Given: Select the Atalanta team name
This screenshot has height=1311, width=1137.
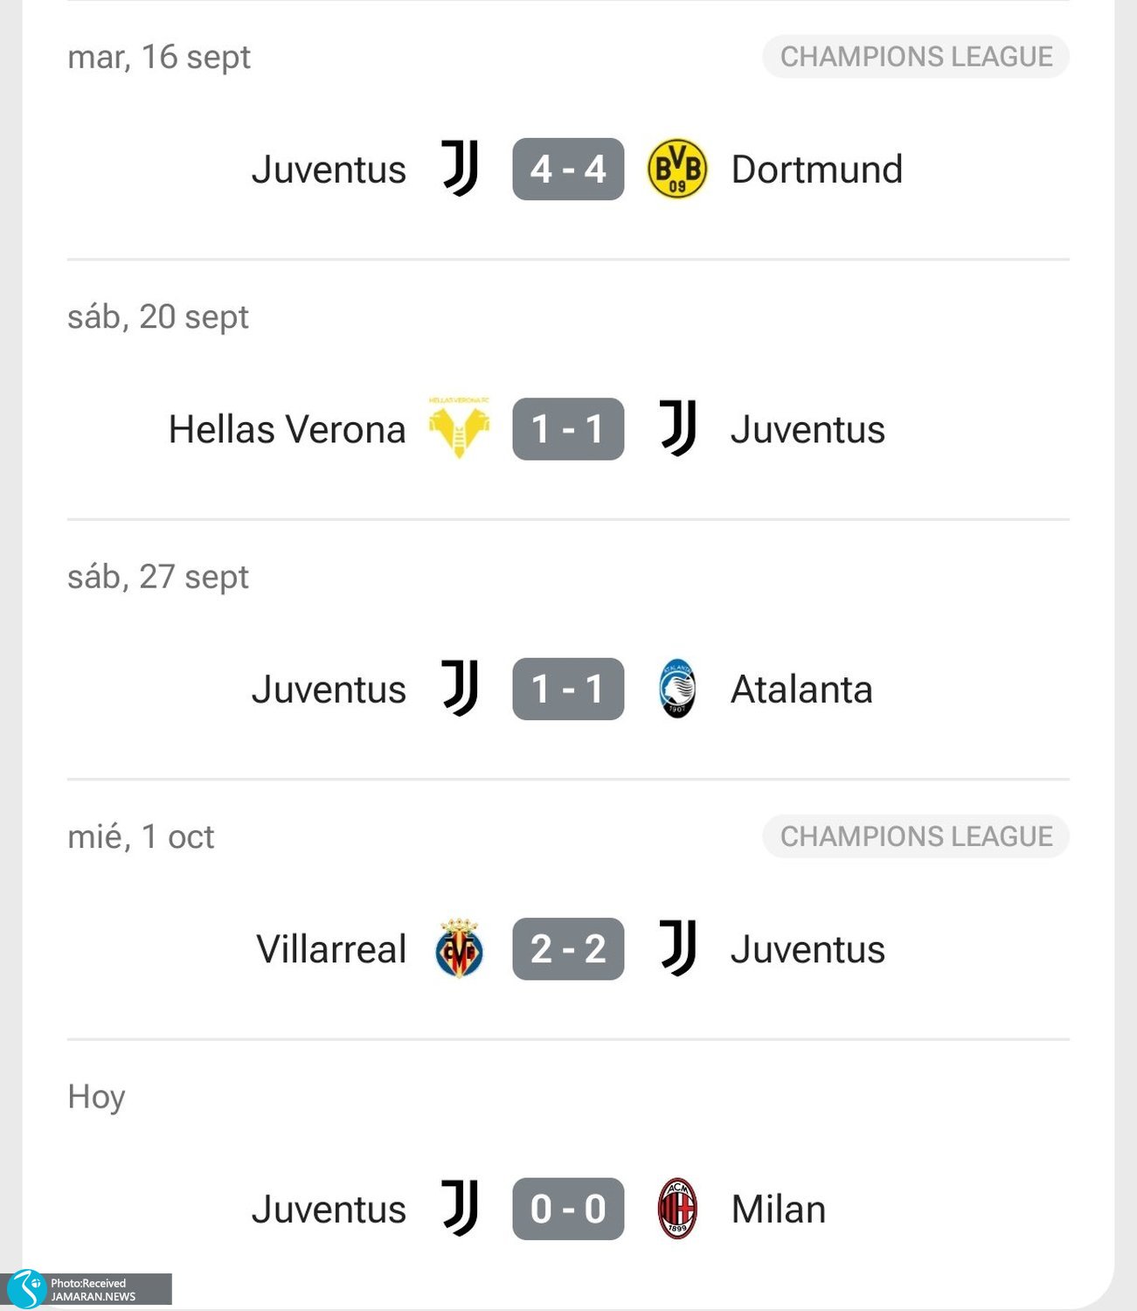Looking at the screenshot, I should coord(801,690).
